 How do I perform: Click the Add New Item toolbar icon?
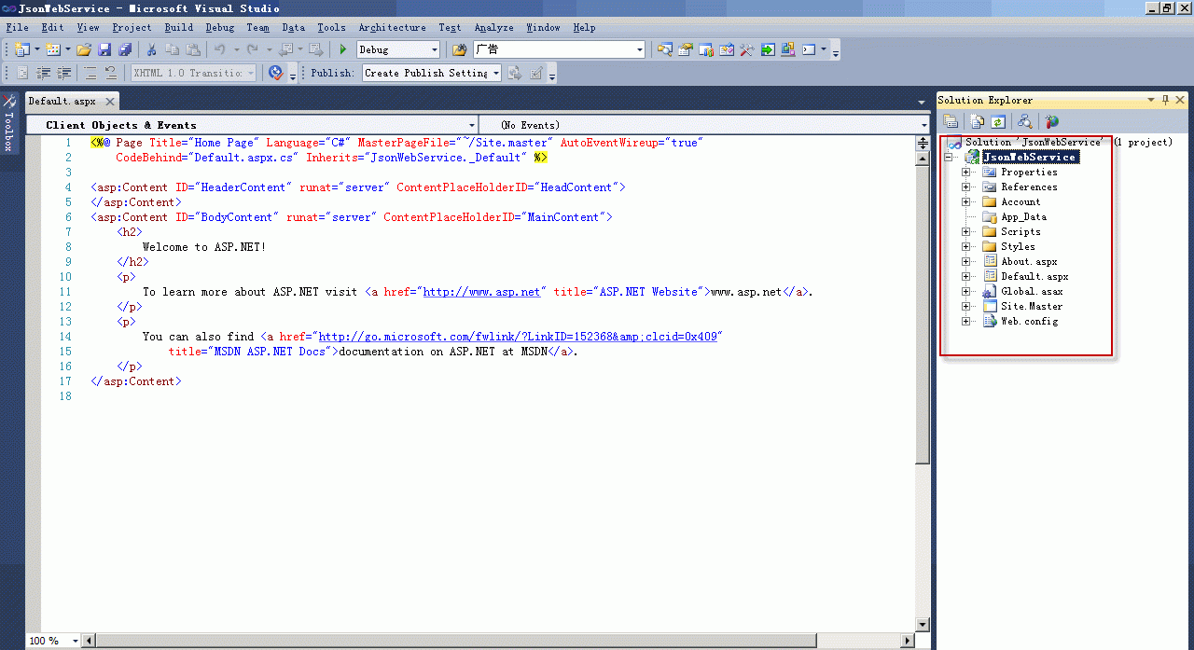(x=53, y=49)
